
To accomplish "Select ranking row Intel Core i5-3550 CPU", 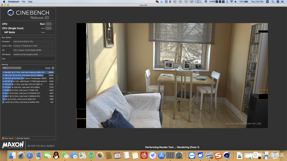I will pyautogui.click(x=28, y=99).
